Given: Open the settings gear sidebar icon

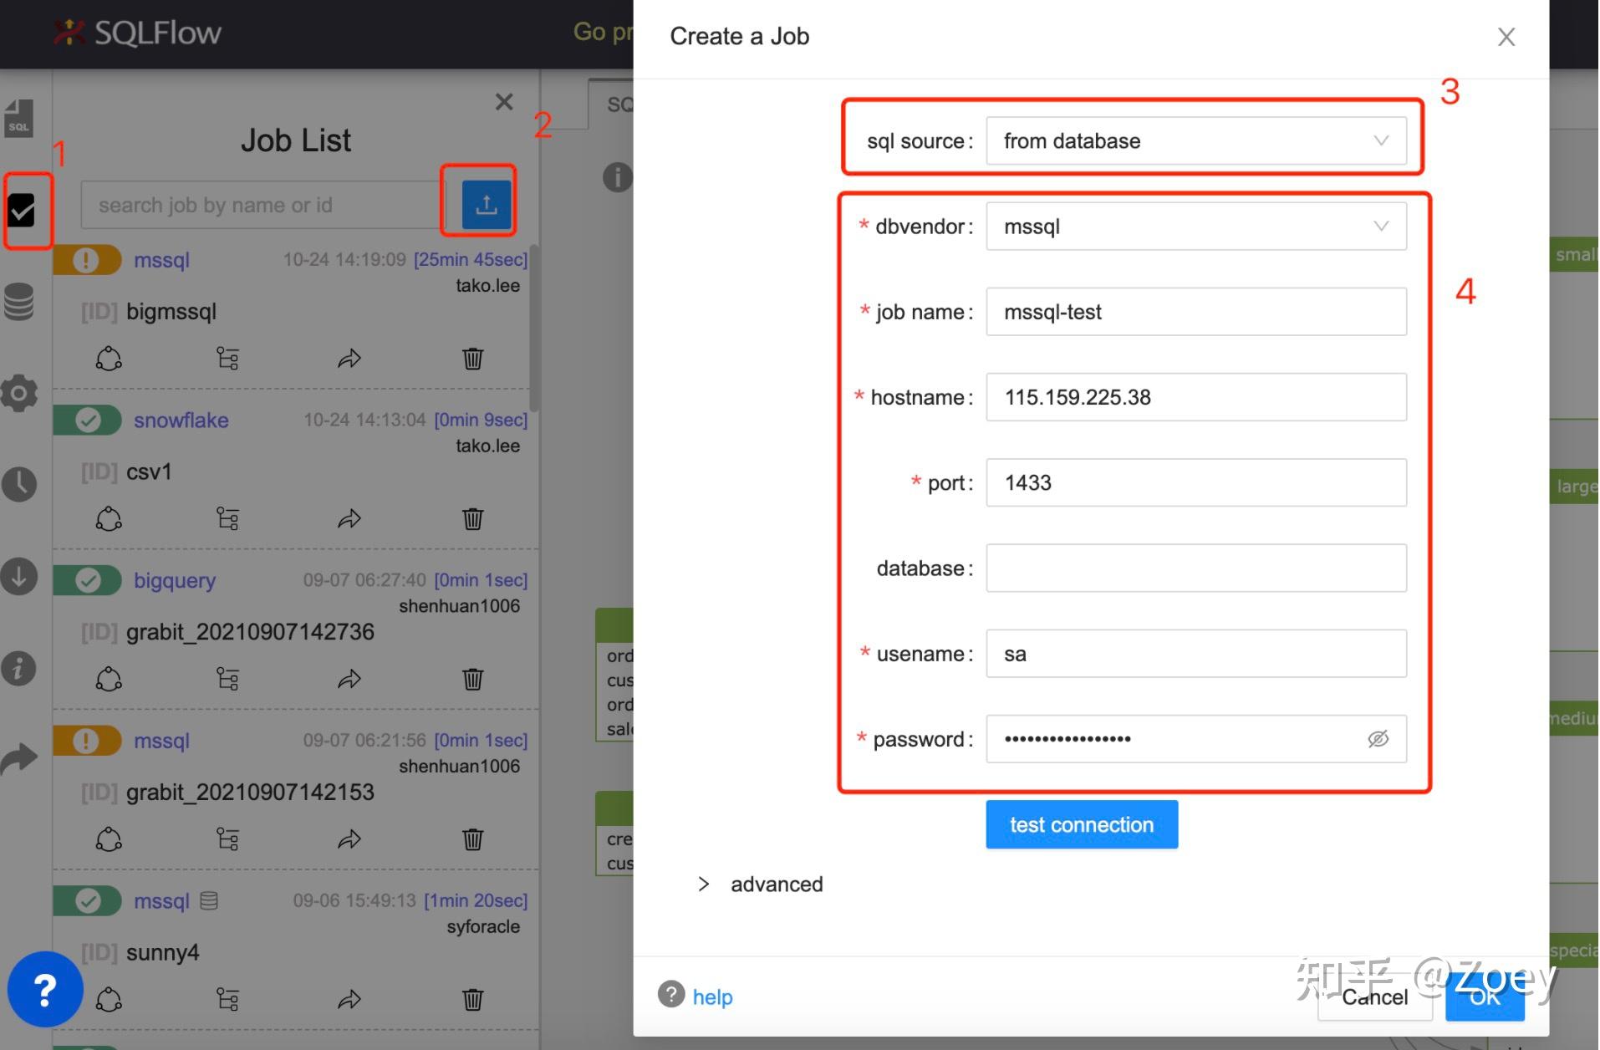Looking at the screenshot, I should (19, 393).
